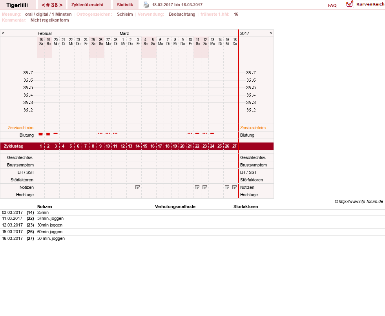Click the left Störfaktoren row label
Image resolution: width=385 pixels, height=316 pixels.
(22, 180)
